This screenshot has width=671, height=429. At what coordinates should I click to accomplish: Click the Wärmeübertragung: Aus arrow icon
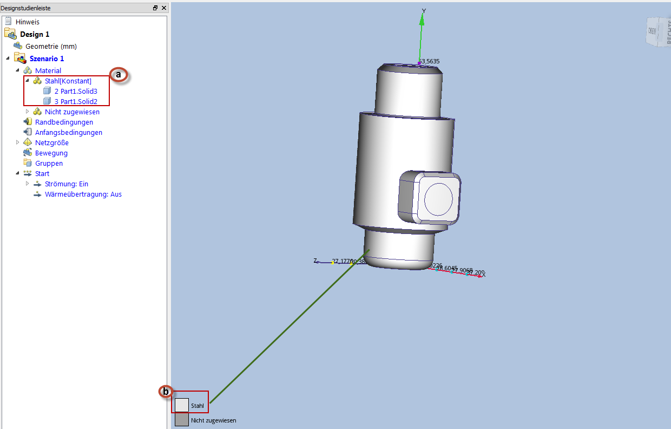(37, 194)
